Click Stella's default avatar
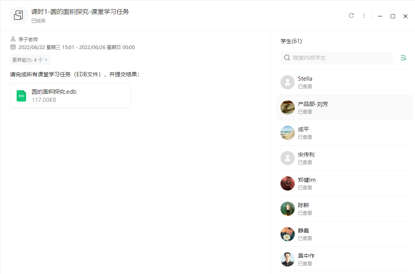Image resolution: width=415 pixels, height=274 pixels. tap(288, 82)
